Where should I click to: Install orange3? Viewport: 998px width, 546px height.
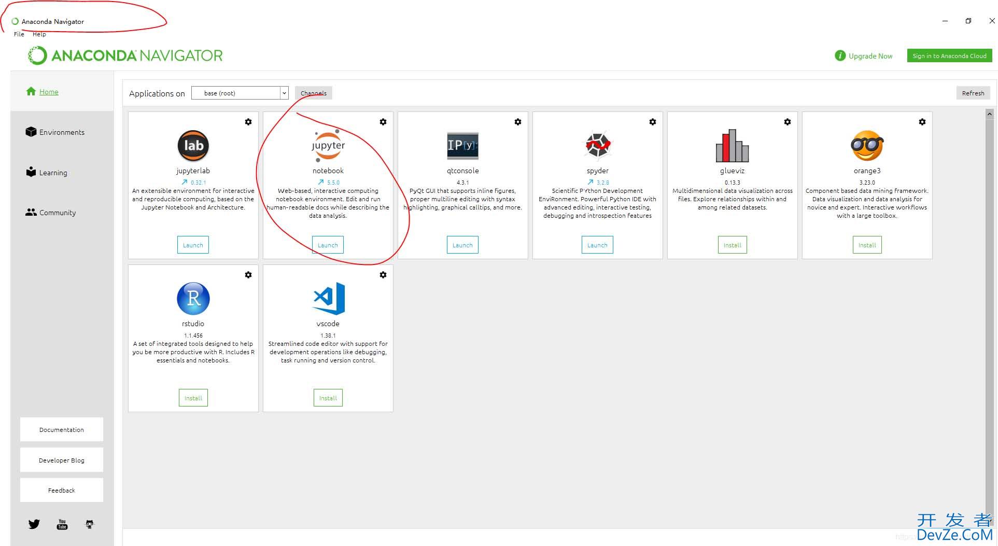pos(867,245)
